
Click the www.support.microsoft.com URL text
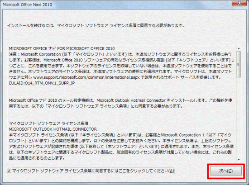(86, 77)
